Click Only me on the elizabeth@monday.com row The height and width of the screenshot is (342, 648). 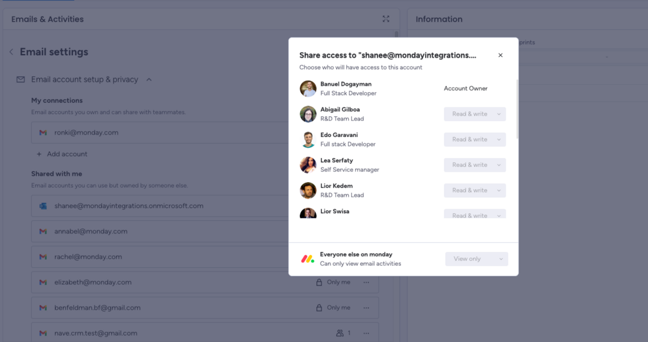339,282
